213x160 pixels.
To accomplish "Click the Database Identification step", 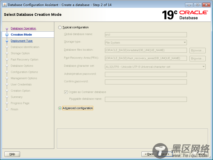I will pyautogui.click(x=25, y=47).
